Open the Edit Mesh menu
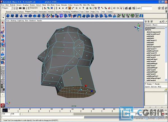Image resolution: width=168 pixels, height=122 pixels. [x=51, y=5]
